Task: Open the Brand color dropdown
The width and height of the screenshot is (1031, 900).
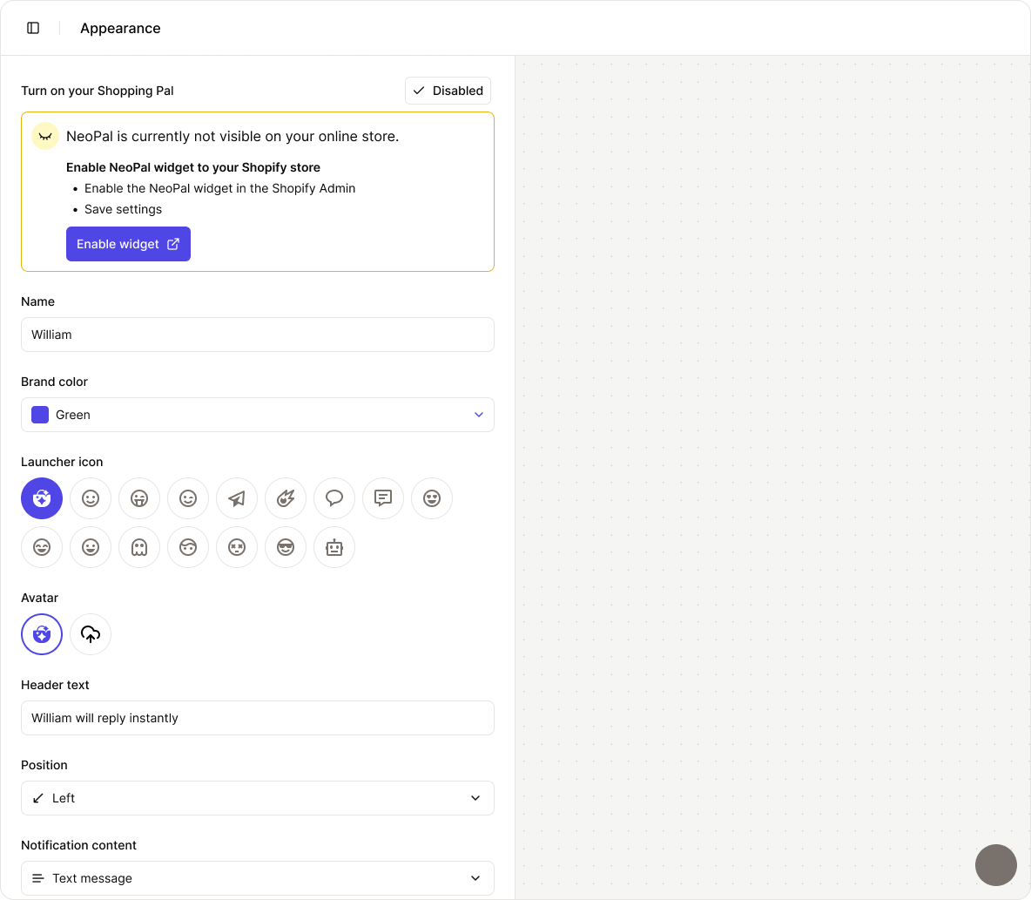Action: pyautogui.click(x=258, y=415)
